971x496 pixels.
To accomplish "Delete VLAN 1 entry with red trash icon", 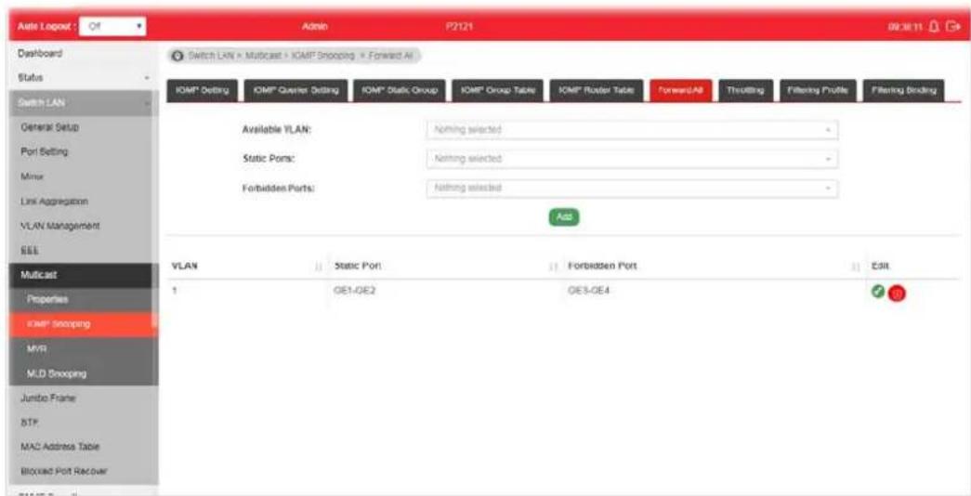I will click(x=897, y=294).
